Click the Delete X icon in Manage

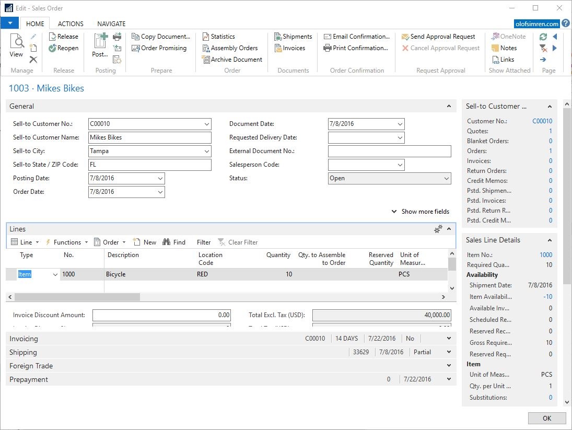pyautogui.click(x=33, y=60)
